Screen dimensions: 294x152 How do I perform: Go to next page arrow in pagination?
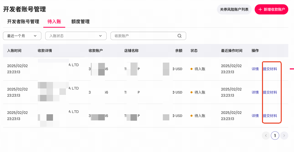284,136
